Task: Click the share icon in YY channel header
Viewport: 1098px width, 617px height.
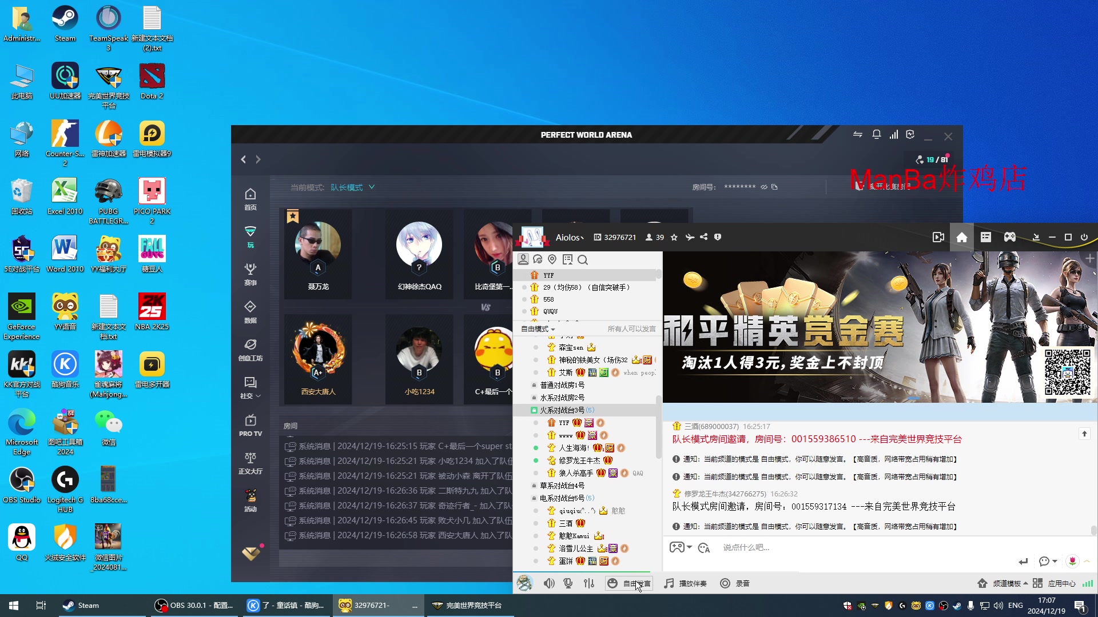Action: (x=704, y=237)
